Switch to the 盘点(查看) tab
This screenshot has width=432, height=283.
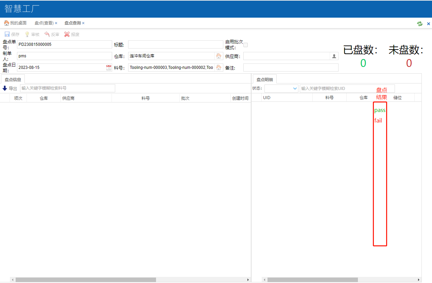point(44,23)
